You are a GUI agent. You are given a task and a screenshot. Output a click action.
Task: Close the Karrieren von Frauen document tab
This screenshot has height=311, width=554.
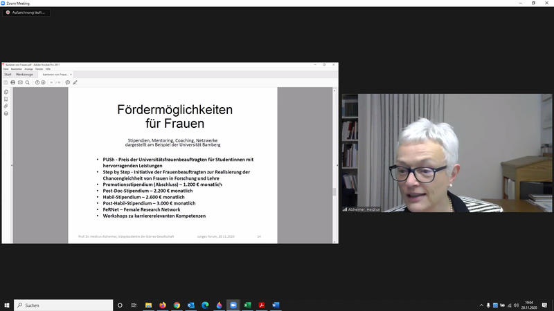(x=71, y=74)
